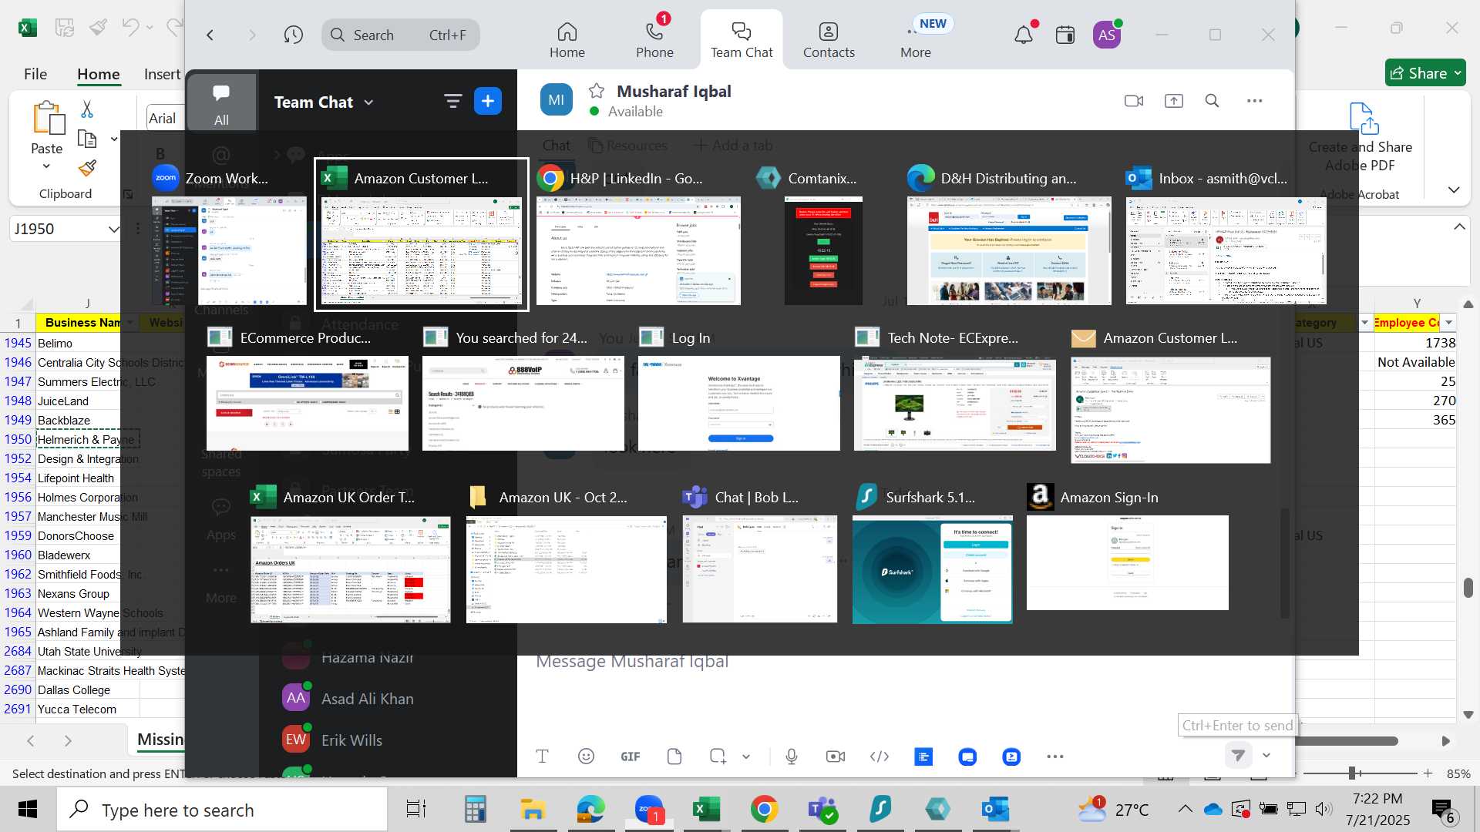Image resolution: width=1480 pixels, height=832 pixels.
Task: Switch to Zoom Home tab
Action: pyautogui.click(x=567, y=39)
